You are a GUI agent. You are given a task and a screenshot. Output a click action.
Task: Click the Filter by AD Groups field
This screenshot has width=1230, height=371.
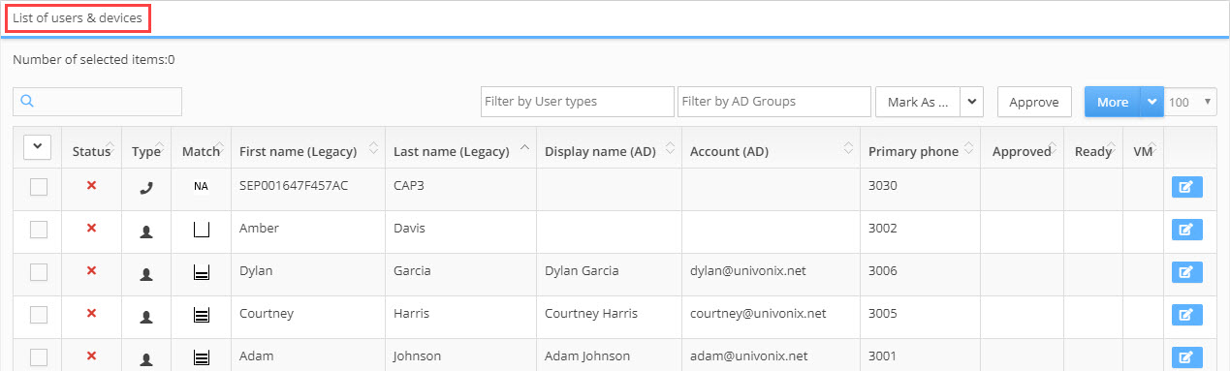pyautogui.click(x=774, y=102)
